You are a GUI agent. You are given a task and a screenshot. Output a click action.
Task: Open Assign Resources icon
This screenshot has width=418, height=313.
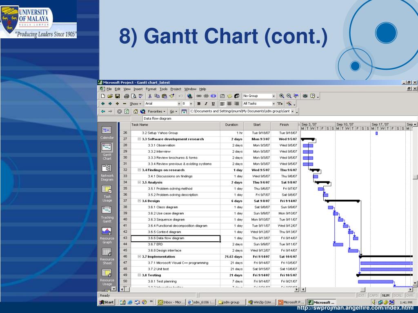pos(237,96)
